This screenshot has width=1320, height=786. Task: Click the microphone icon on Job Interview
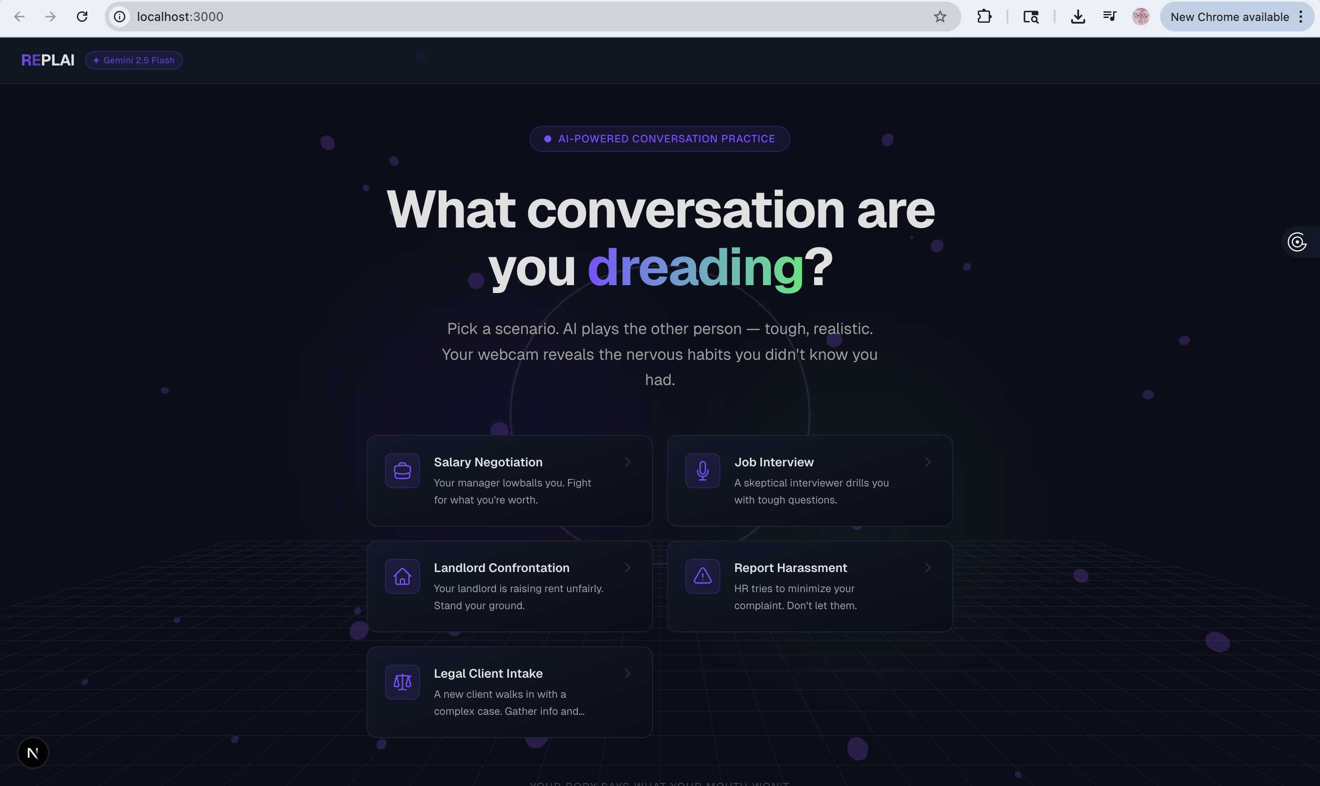pyautogui.click(x=702, y=470)
